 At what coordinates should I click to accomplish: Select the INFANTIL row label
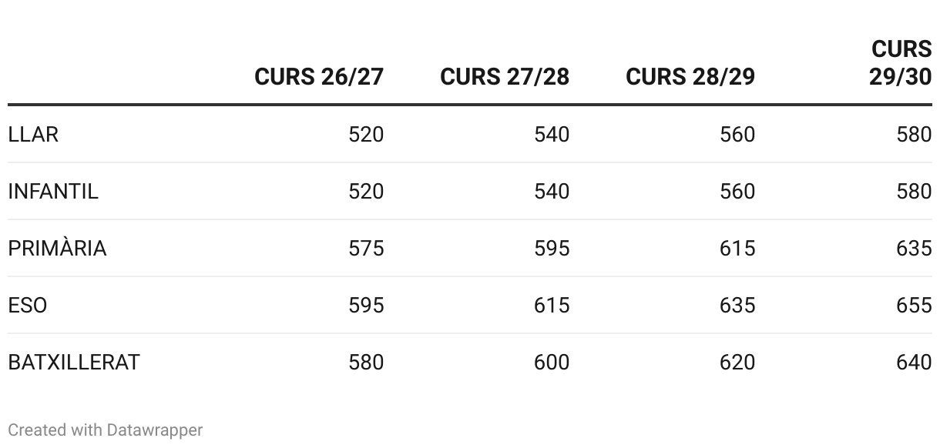[53, 192]
